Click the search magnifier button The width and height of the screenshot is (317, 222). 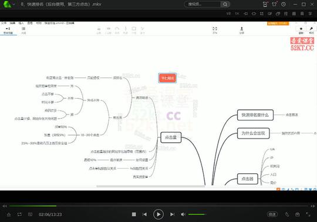225,4
